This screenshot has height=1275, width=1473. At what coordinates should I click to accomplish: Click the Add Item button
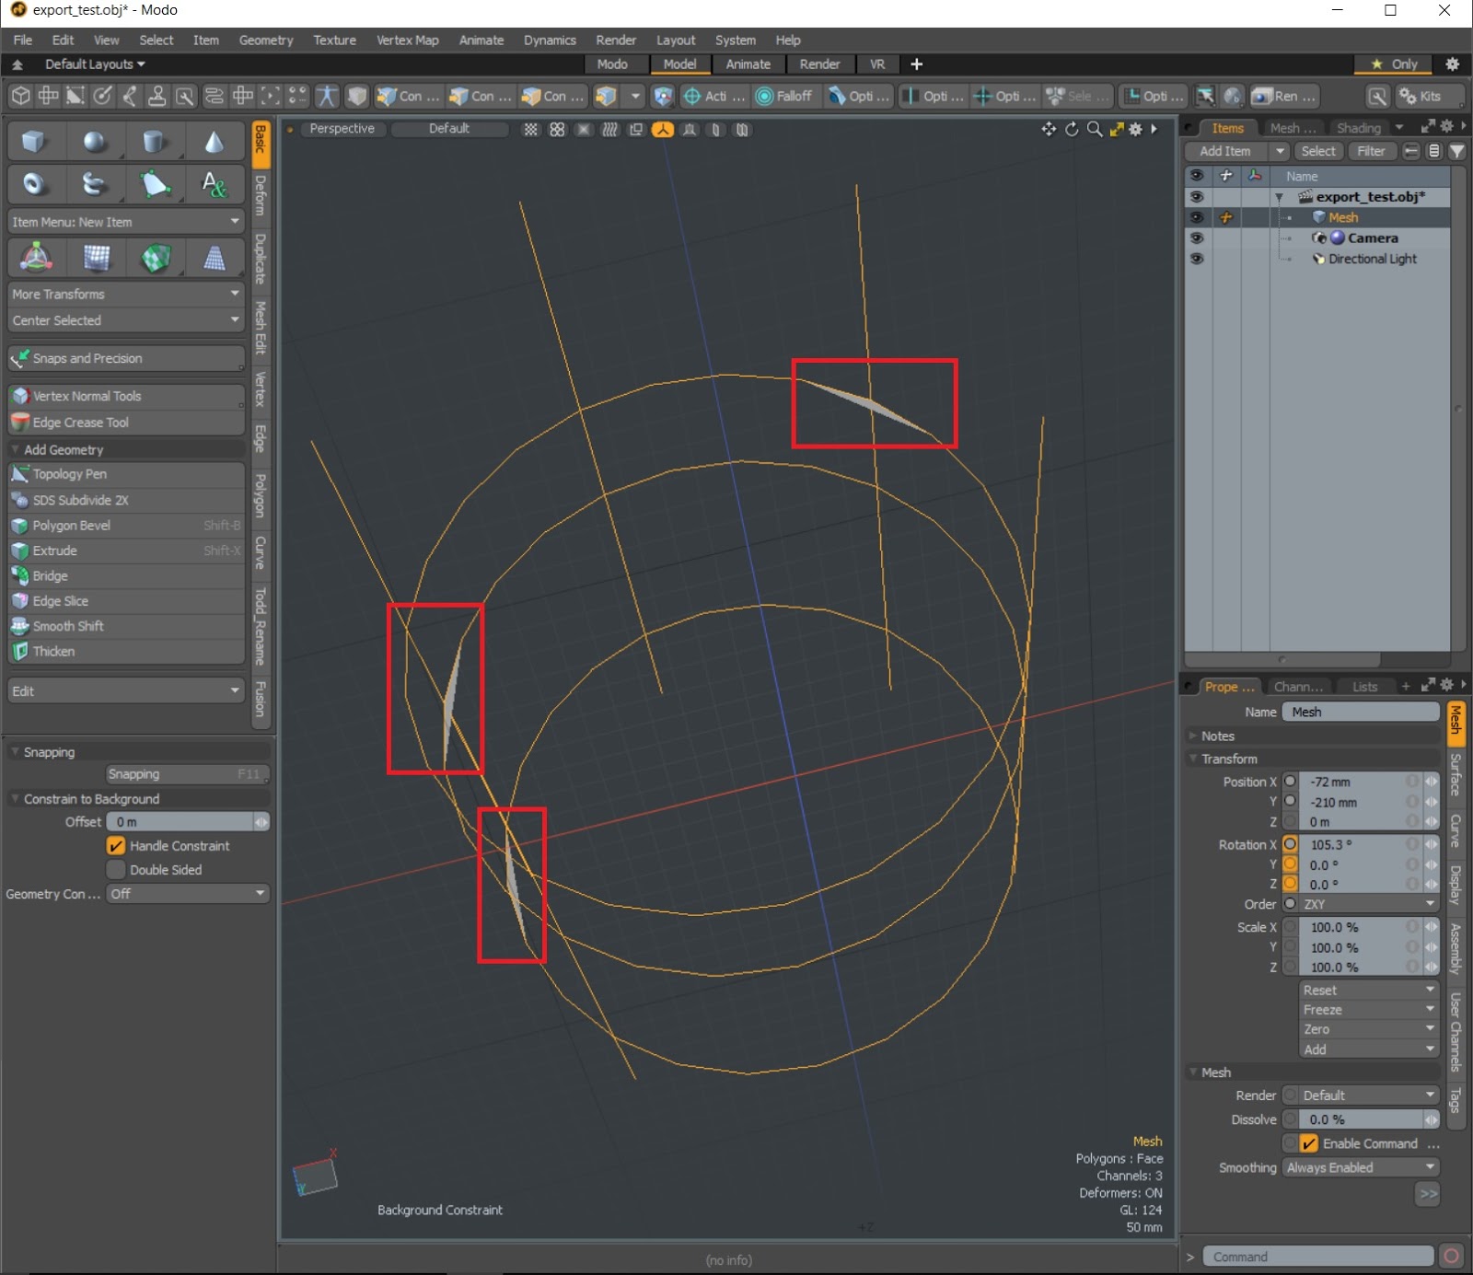[x=1225, y=151]
